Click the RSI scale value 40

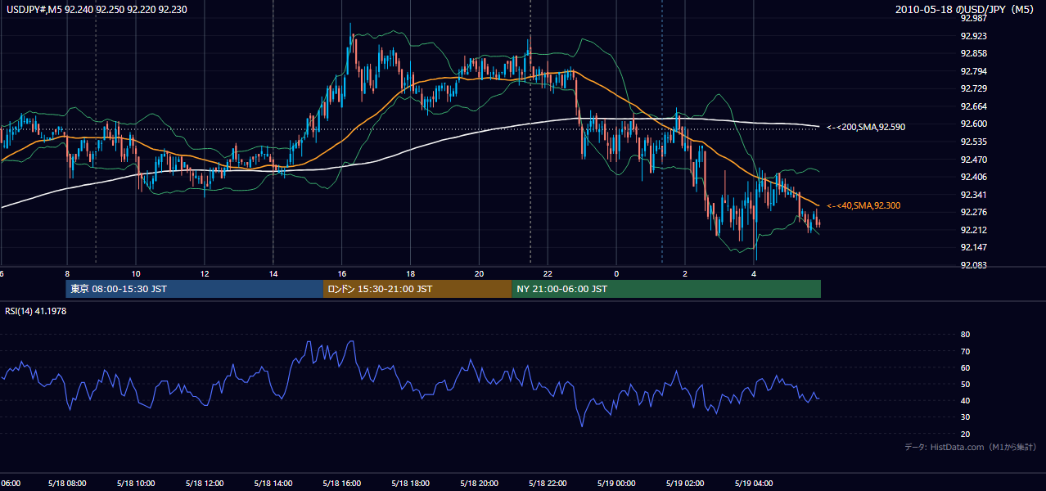[x=965, y=400]
